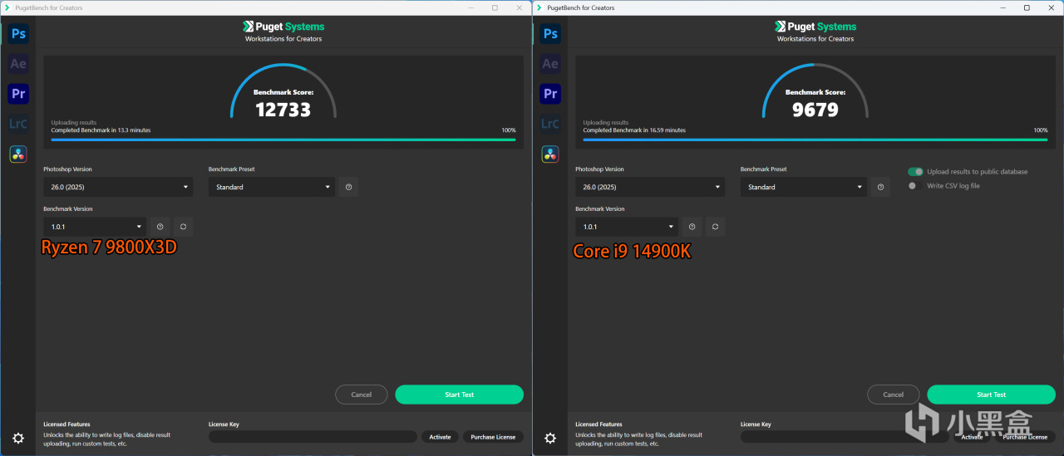Screen dimensions: 1064x456
Task: Click Puget Systems logo in left window
Action: pos(283,27)
